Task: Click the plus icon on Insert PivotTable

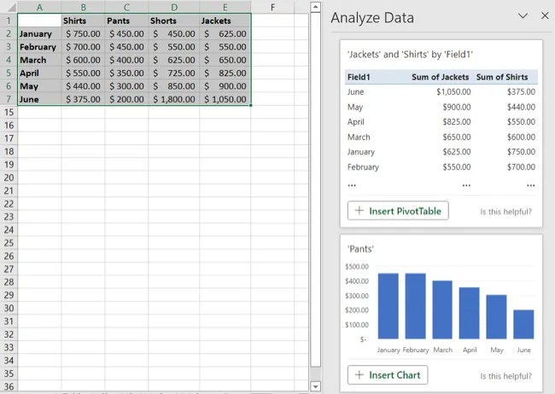Action: pos(359,211)
